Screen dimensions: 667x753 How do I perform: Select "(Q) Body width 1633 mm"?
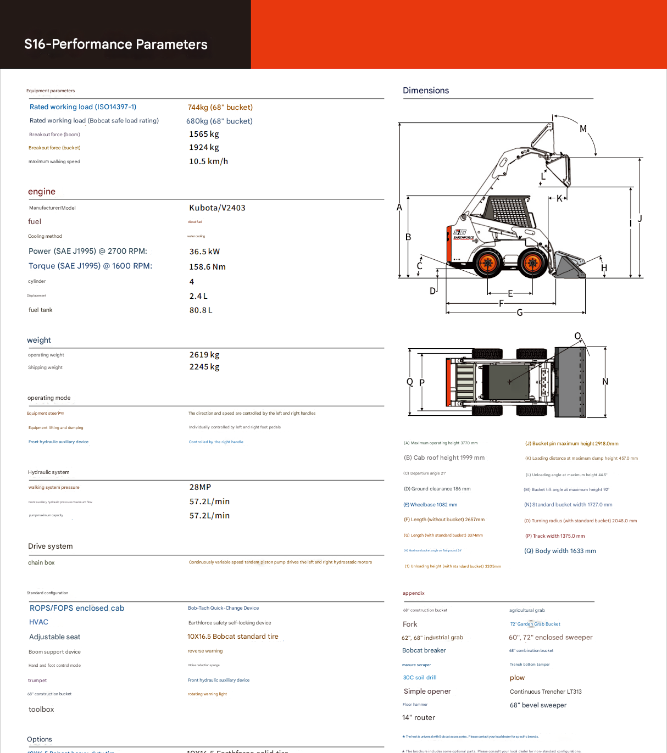pos(560,551)
